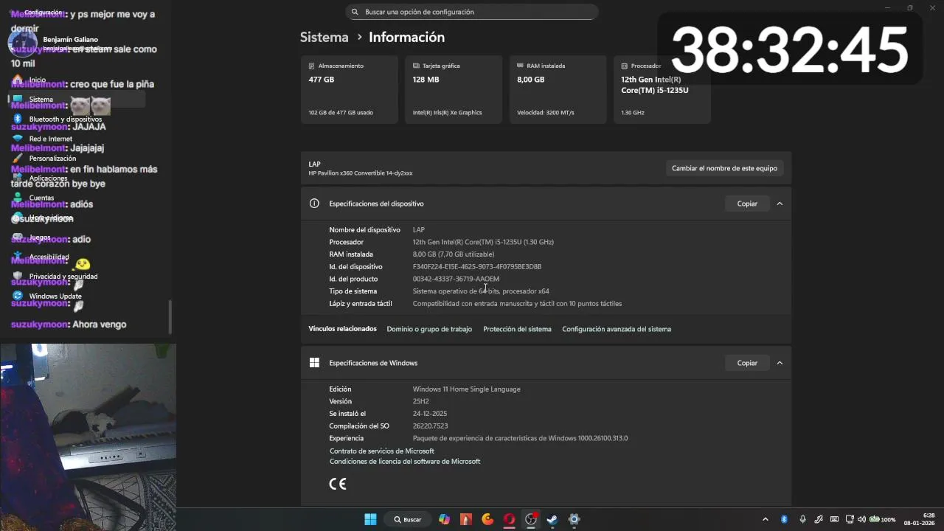Open the Opera GX icon in taskbar
Image resolution: width=944 pixels, height=531 pixels.
pyautogui.click(x=509, y=519)
